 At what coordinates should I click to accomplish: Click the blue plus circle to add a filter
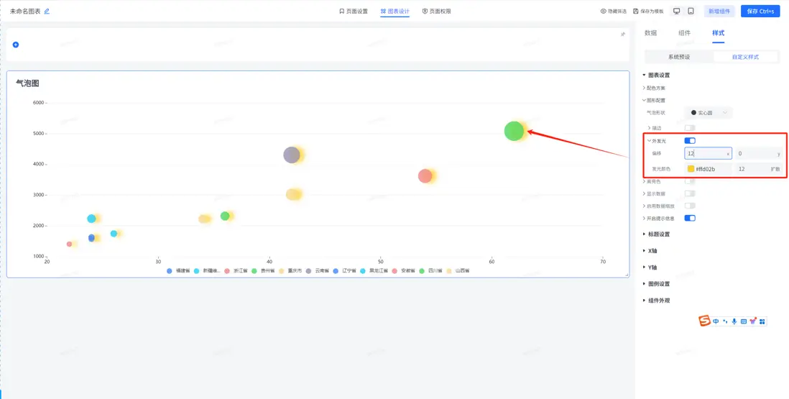(16, 45)
